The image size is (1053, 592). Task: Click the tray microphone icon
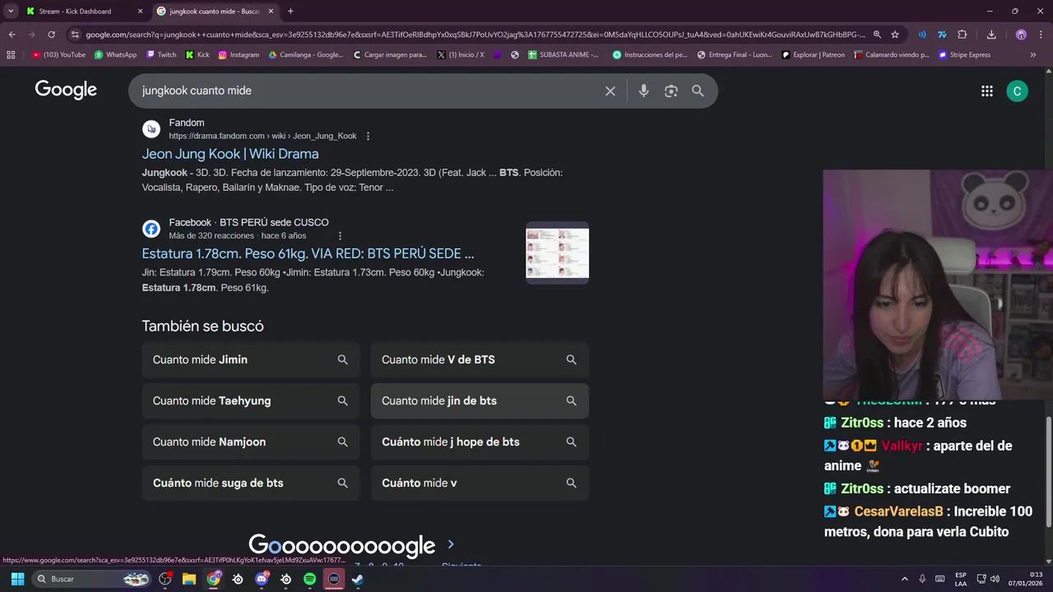pos(922,579)
